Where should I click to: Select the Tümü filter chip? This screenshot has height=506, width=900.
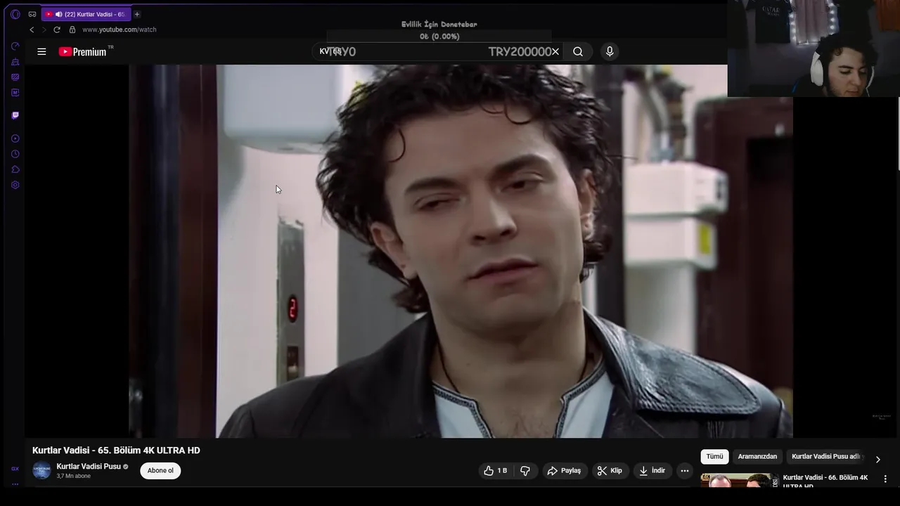click(x=714, y=457)
